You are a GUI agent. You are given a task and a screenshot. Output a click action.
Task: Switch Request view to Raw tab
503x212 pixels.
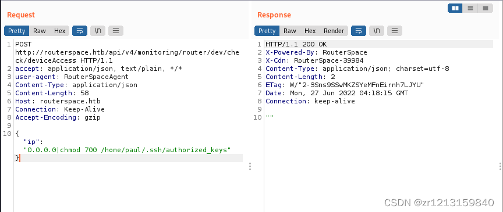coord(40,31)
